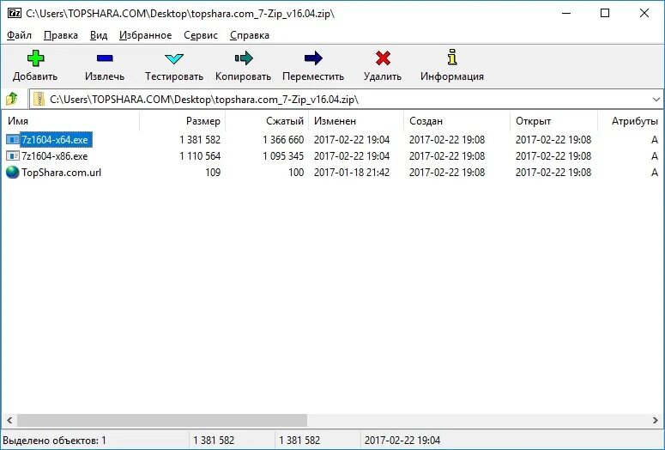The image size is (665, 450).
Task: Open the Правка menu
Action: (61, 35)
